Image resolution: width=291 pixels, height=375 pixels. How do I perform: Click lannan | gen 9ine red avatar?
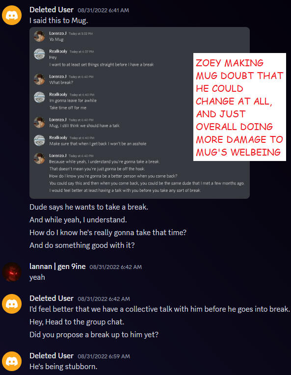[x=12, y=272]
